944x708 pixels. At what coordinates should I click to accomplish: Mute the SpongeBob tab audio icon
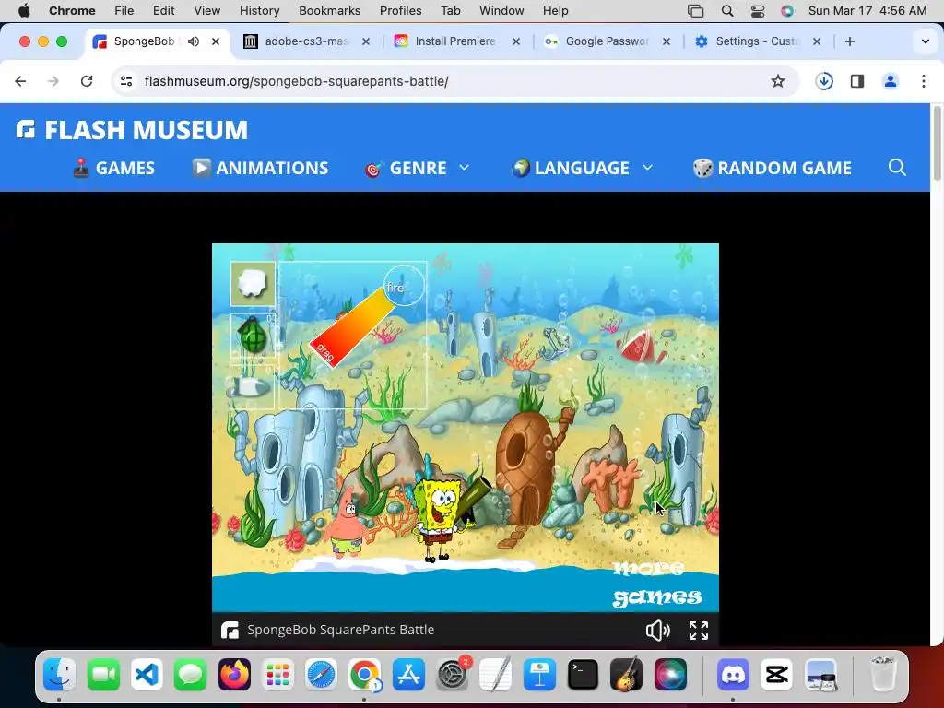(x=194, y=41)
